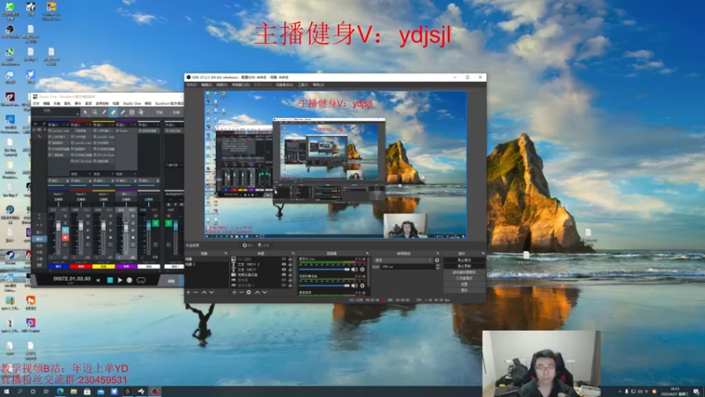Remove selected scene in OBS

(x=196, y=292)
